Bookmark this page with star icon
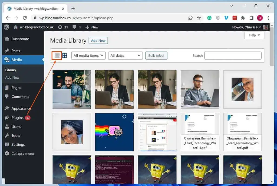277x186 pixels. 199,18
